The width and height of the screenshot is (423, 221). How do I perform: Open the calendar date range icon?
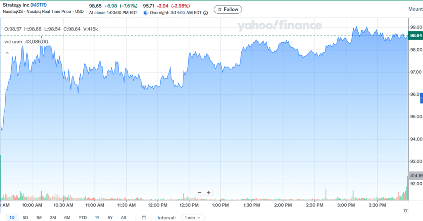(x=144, y=218)
